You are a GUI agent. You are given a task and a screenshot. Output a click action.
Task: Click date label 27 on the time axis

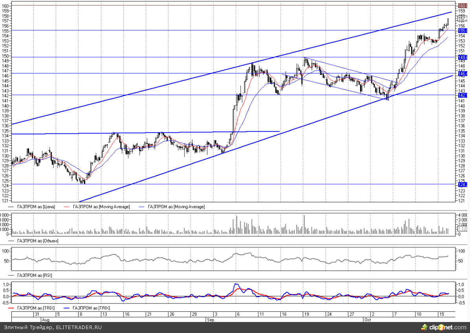(x=351, y=314)
